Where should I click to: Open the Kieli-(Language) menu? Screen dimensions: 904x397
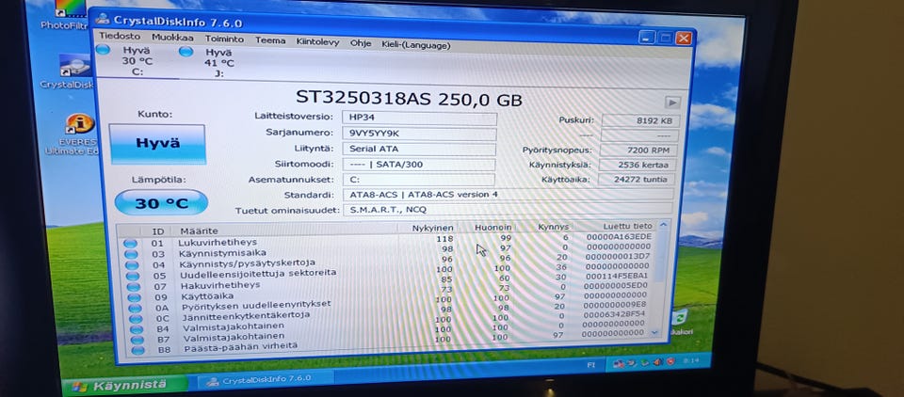coord(415,45)
